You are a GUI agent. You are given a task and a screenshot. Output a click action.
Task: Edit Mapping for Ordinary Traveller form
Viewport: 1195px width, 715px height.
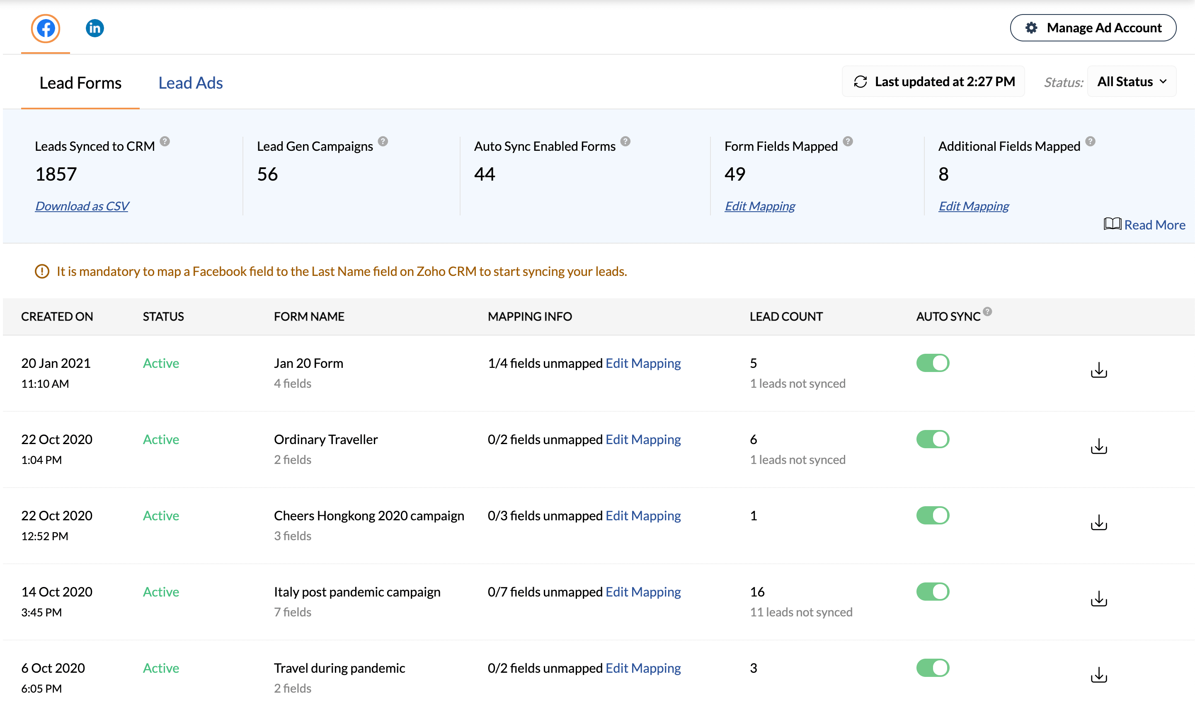click(x=643, y=440)
